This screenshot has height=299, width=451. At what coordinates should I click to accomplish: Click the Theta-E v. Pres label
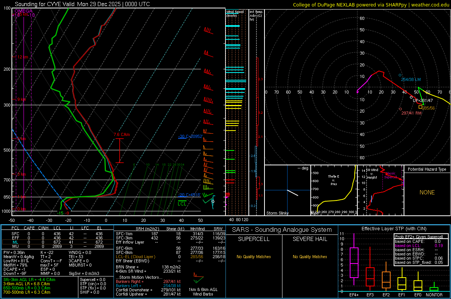pos(334,180)
